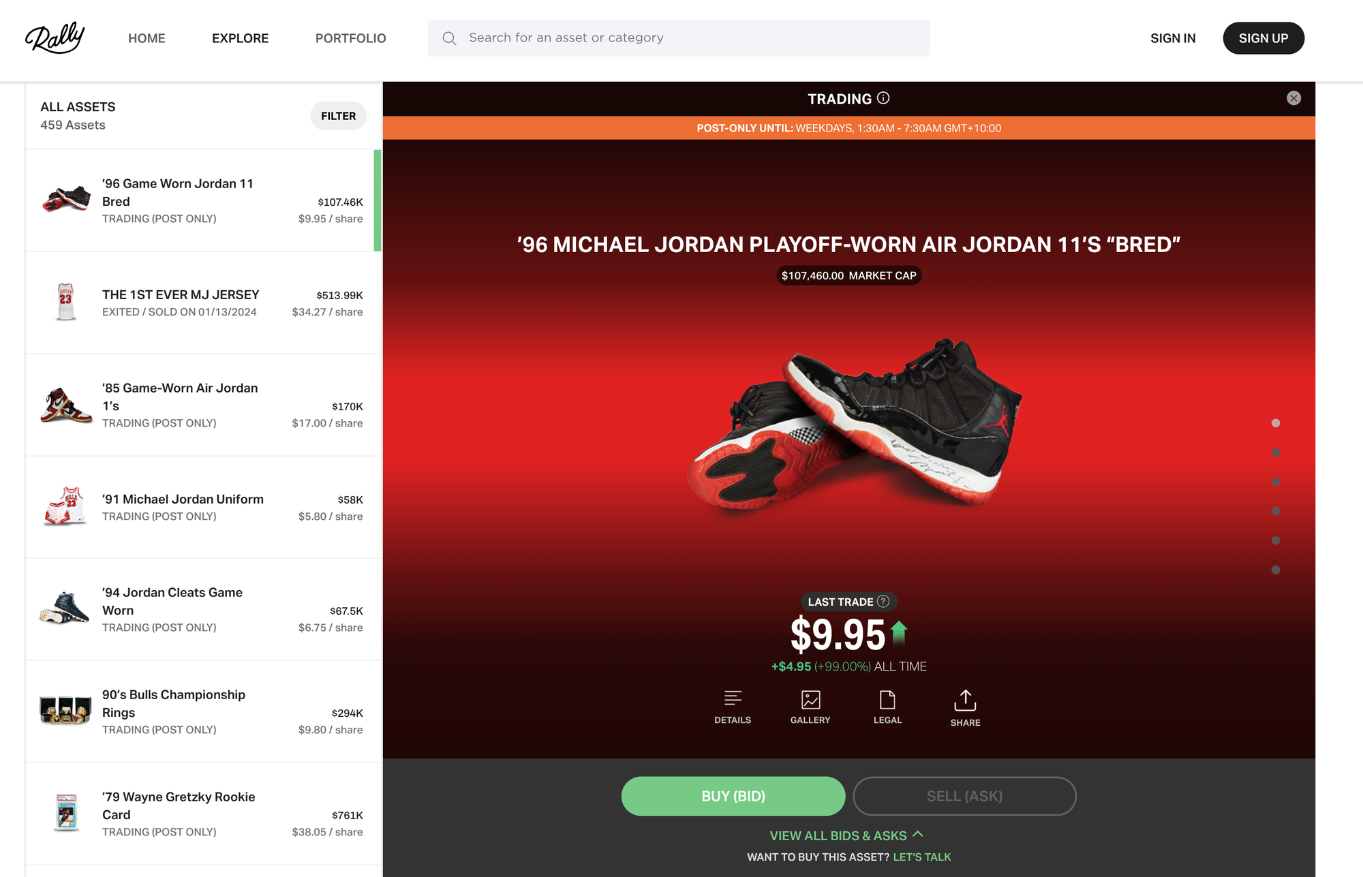Viewport: 1363px width, 877px height.
Task: Open the Portfolio page
Action: coord(350,38)
